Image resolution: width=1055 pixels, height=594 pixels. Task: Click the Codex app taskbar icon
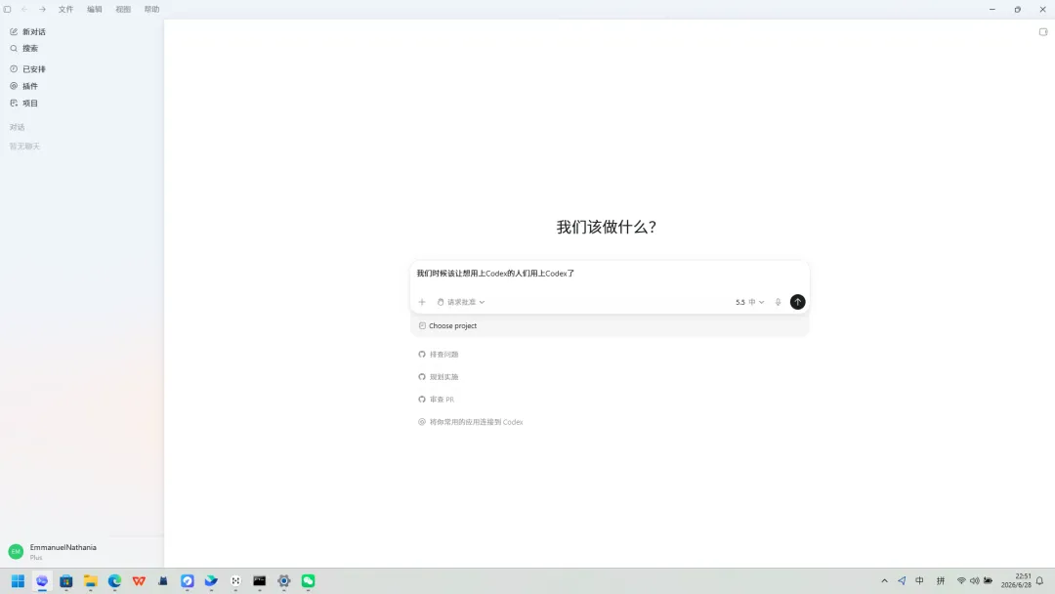point(42,580)
